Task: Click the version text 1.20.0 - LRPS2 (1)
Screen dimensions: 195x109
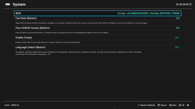Action: pyautogui.click(x=12, y=105)
